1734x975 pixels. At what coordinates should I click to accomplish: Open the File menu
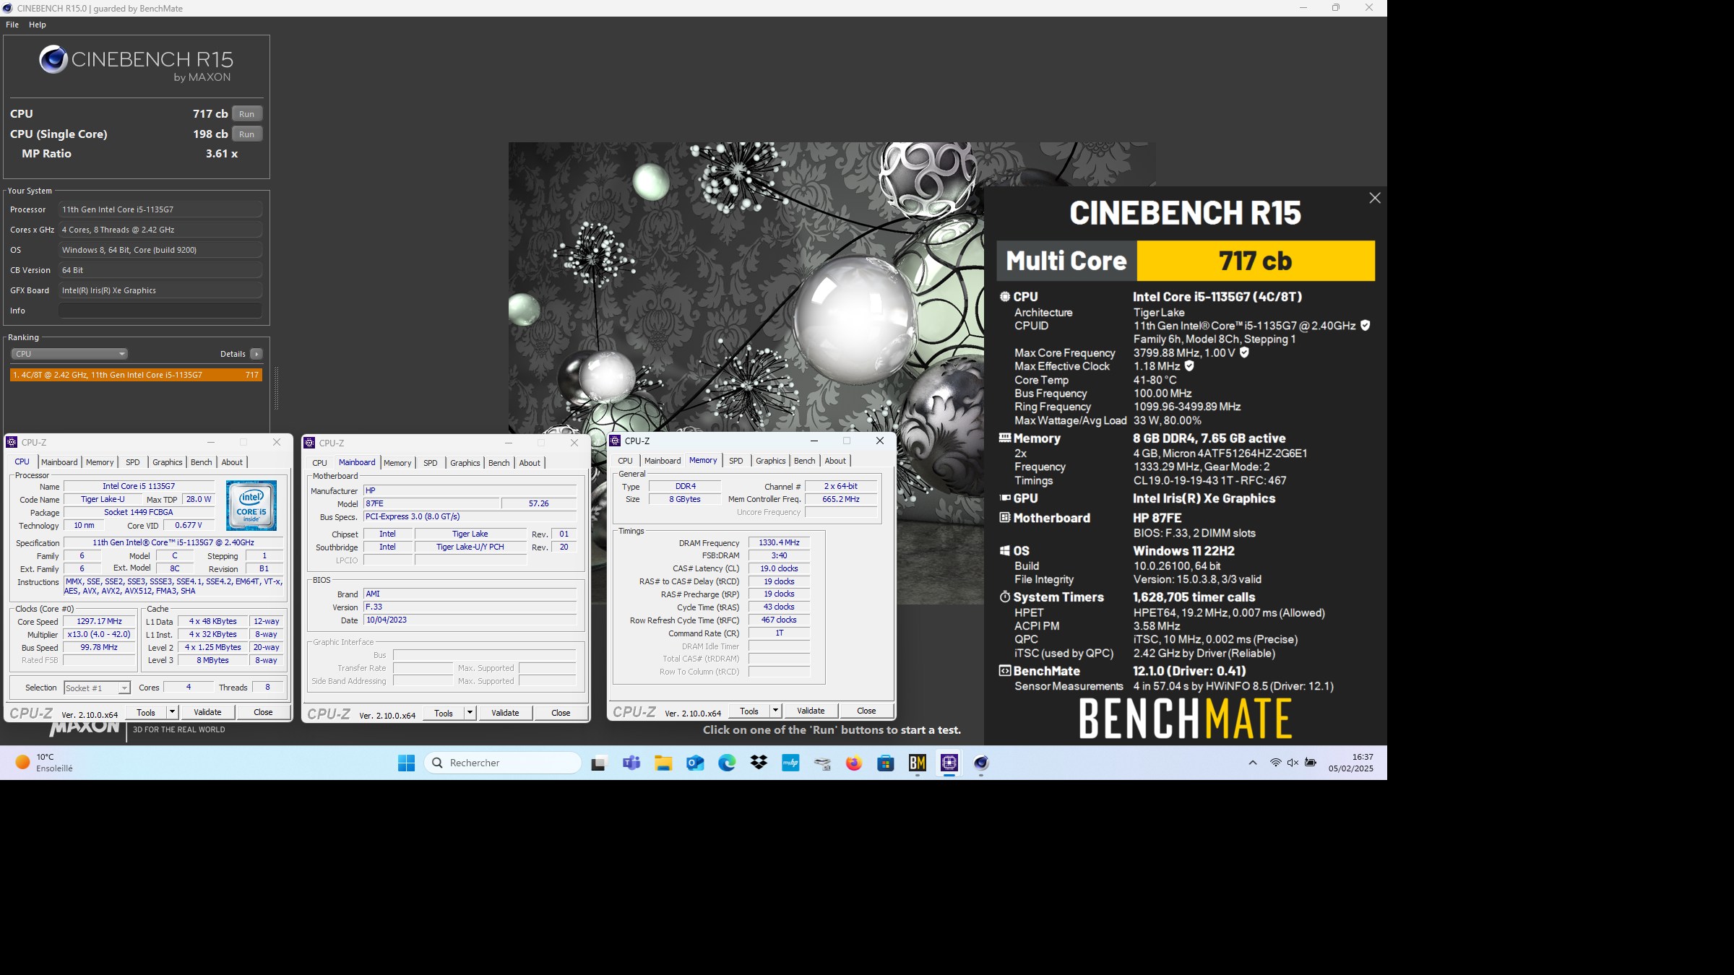click(x=12, y=25)
